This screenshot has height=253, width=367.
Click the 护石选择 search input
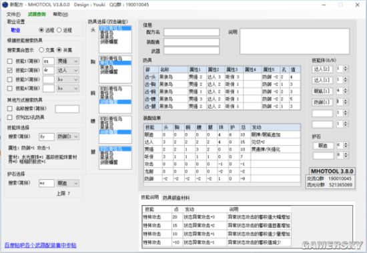tap(47, 183)
